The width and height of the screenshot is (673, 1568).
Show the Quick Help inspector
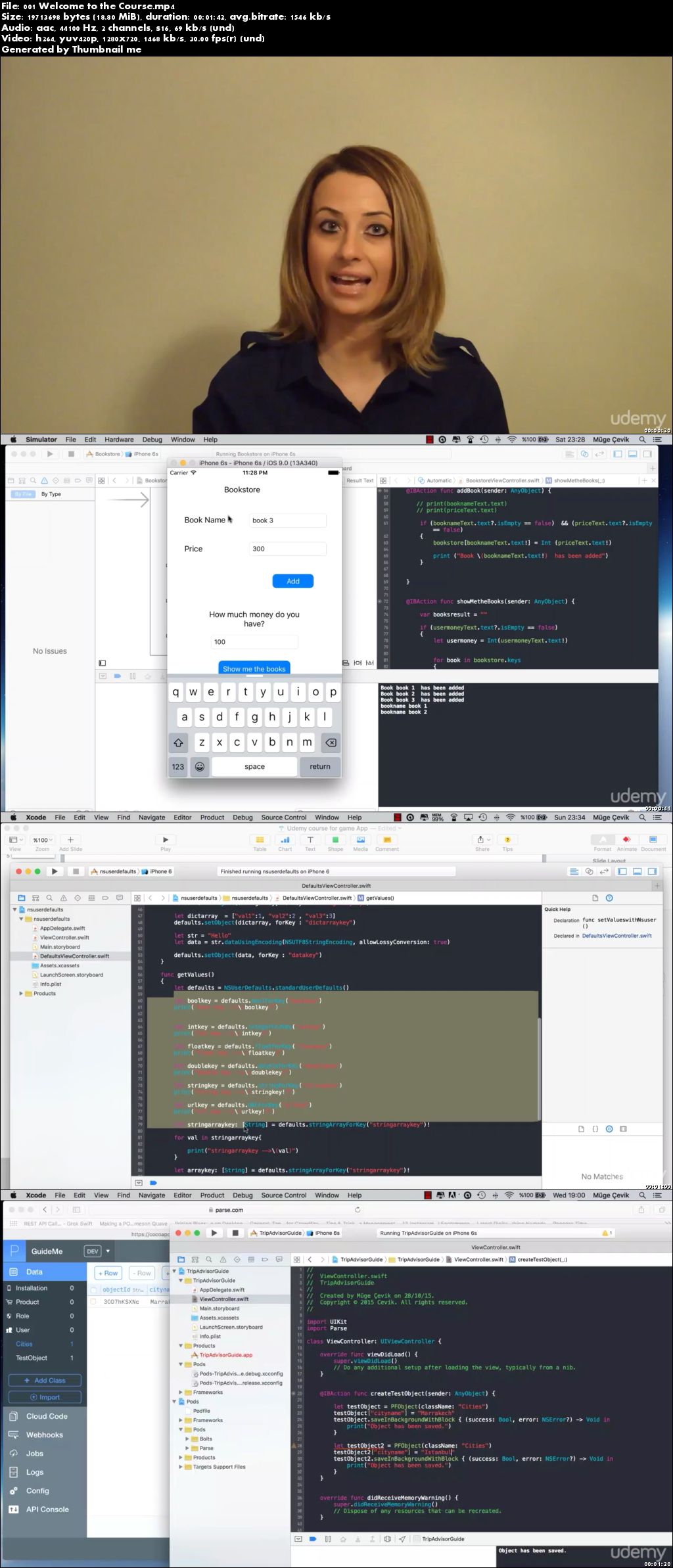(609, 898)
